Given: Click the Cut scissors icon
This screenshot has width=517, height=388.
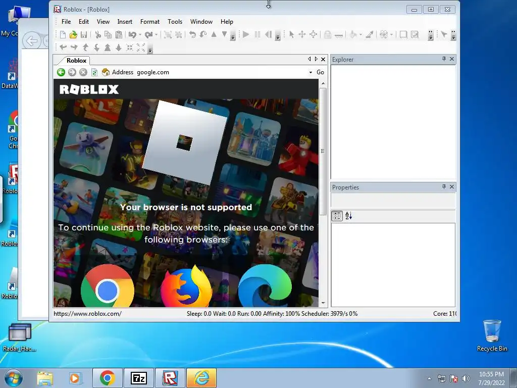Looking at the screenshot, I should pyautogui.click(x=97, y=34).
